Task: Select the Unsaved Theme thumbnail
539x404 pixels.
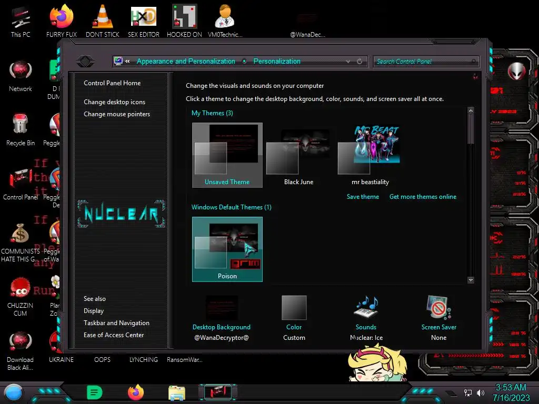Action: [227, 155]
